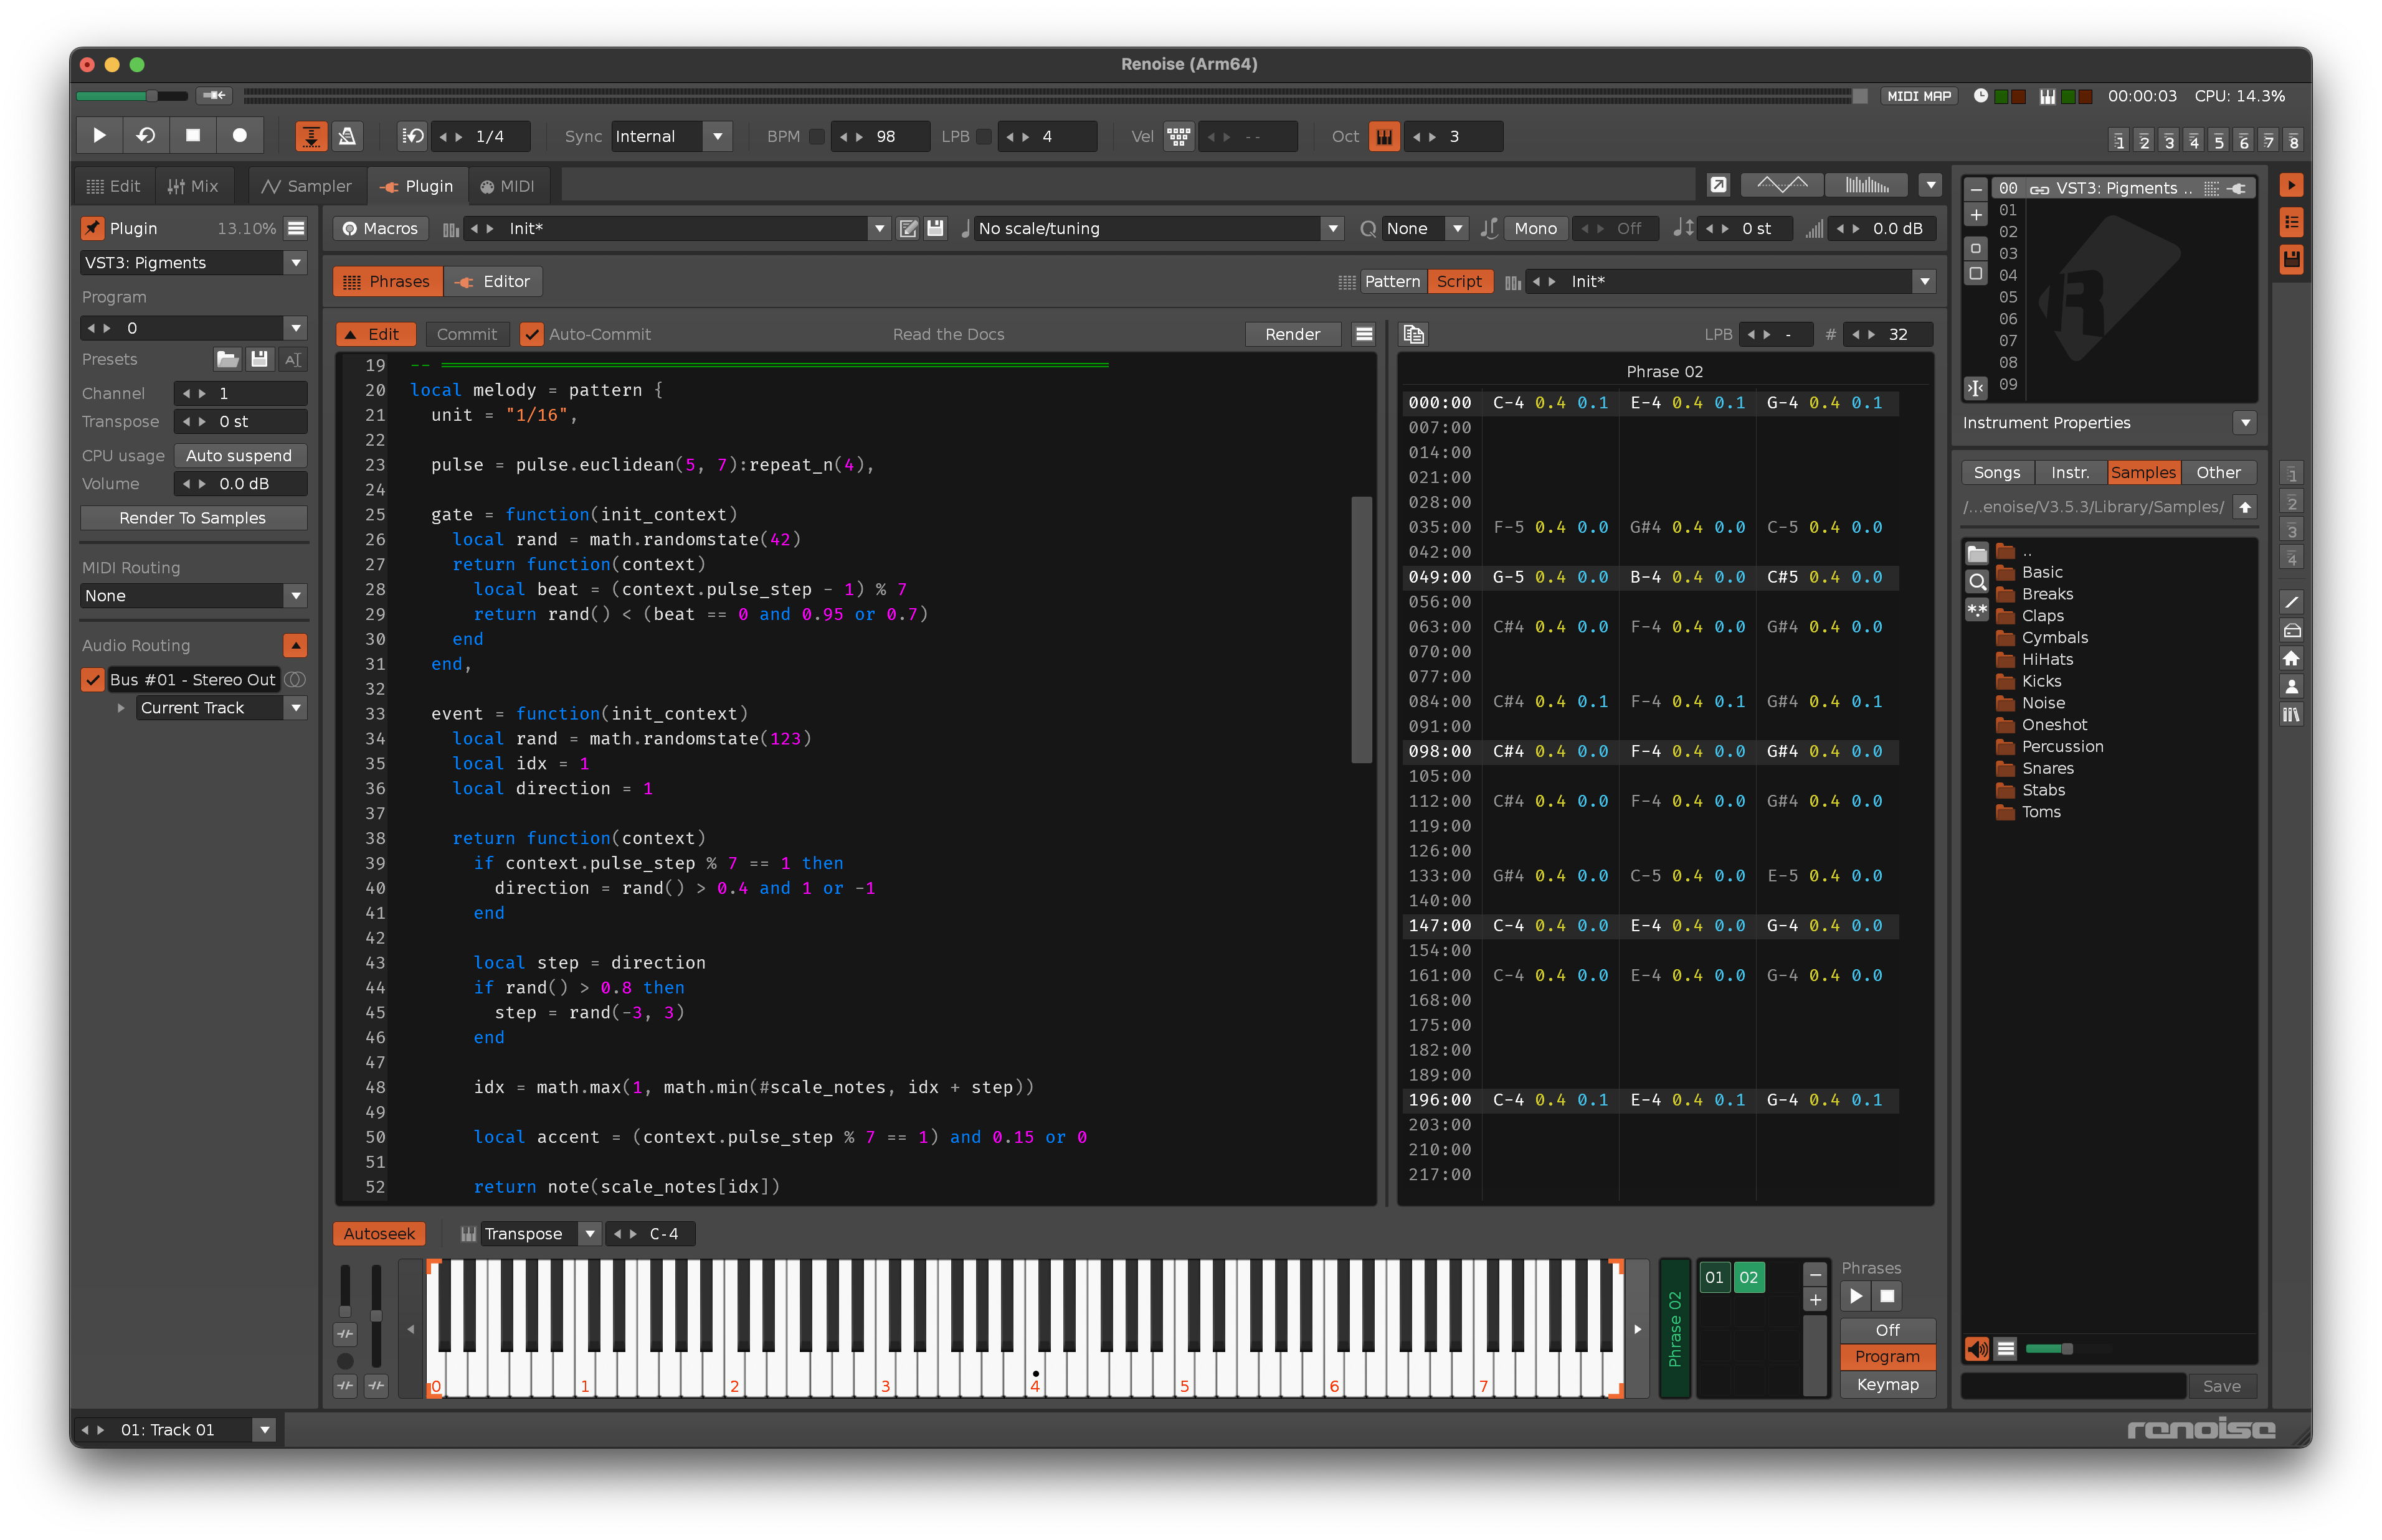Open the Read the Docs link
The image size is (2382, 1540).
pos(947,334)
